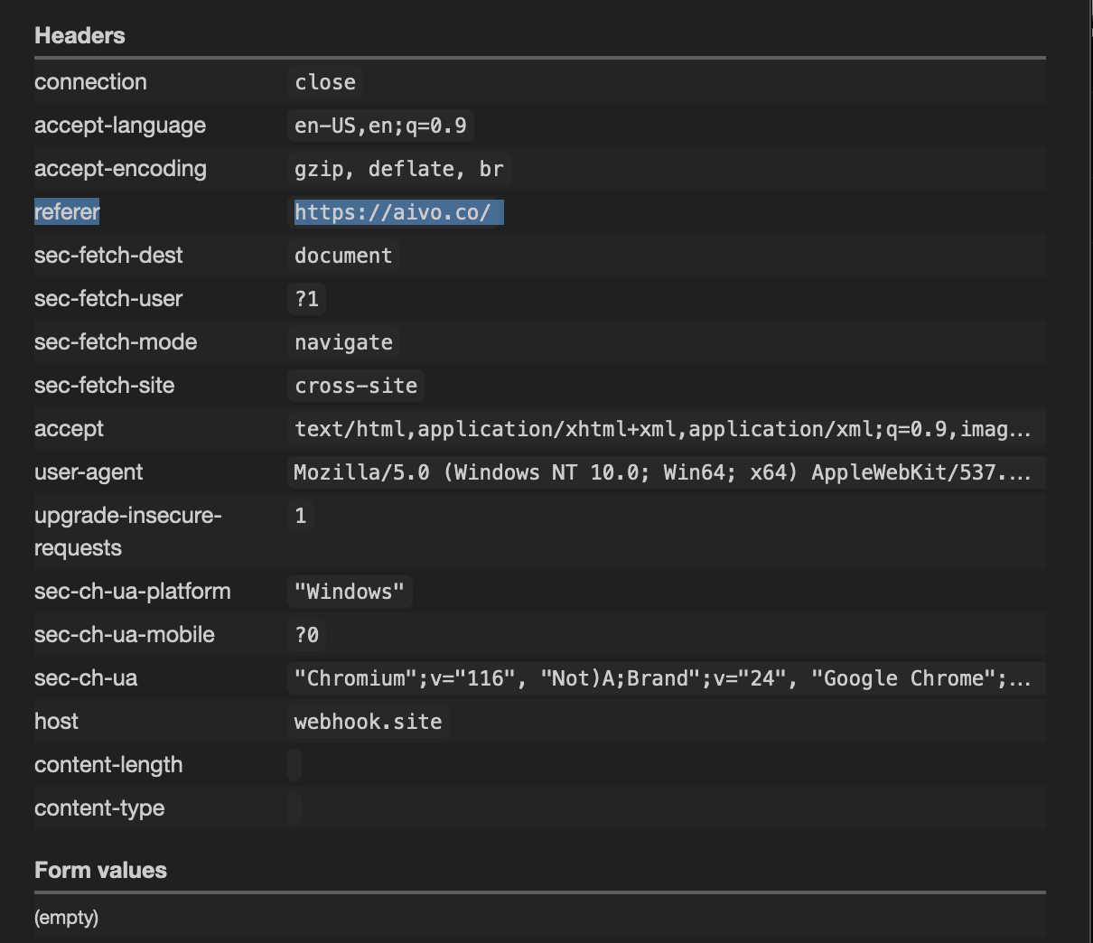Click the '(empty)' form values text
The image size is (1093, 943).
coord(66,918)
